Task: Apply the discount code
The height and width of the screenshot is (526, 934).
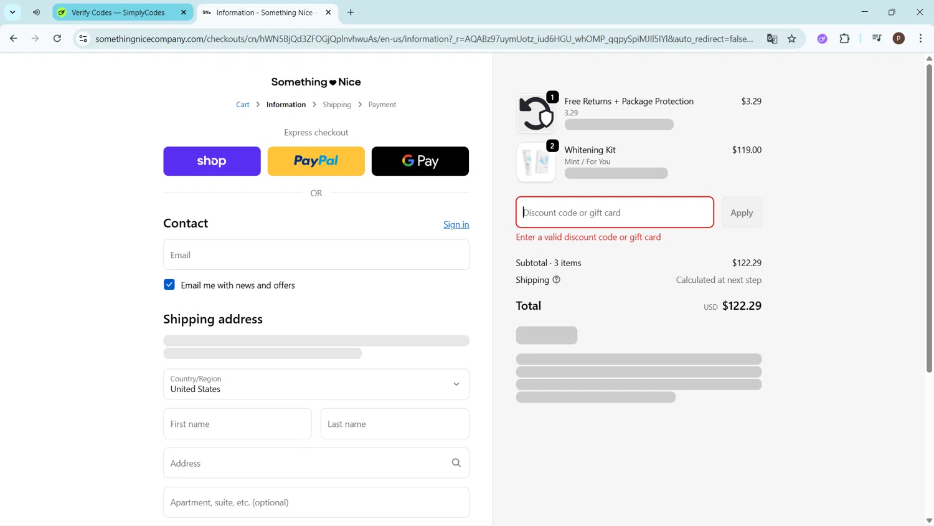Action: coord(742,213)
